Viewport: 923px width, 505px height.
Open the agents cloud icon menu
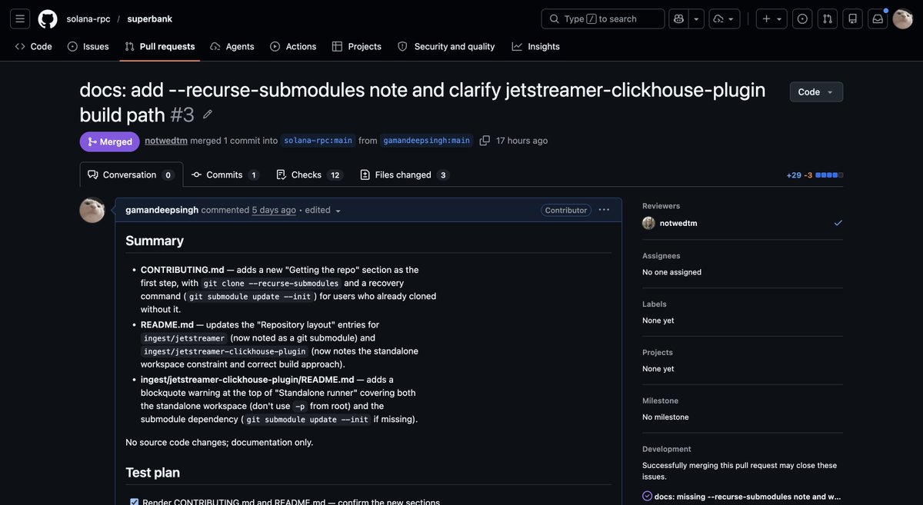725,18
